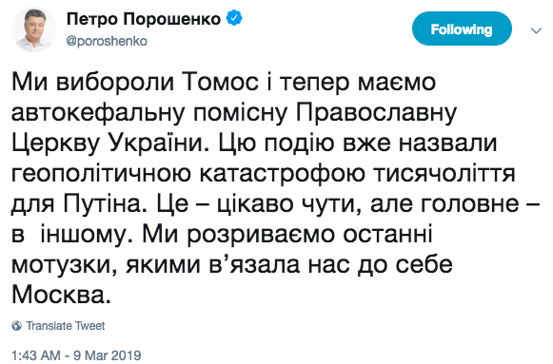Click the word катастрофою in the tweet
This screenshot has height=364, width=553.
pos(282,174)
